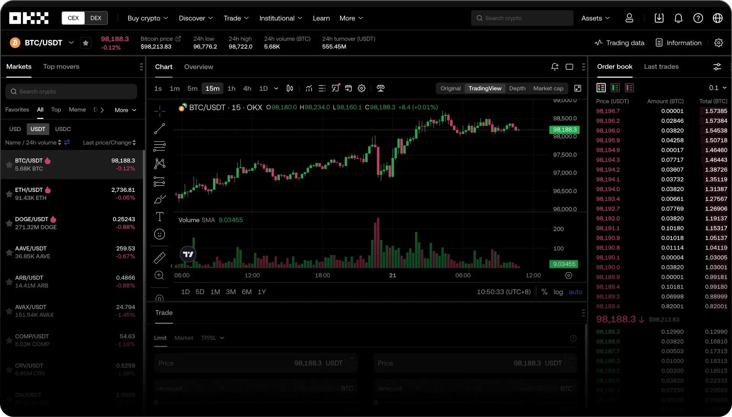Open the indicators icon on the chart toolbar
This screenshot has height=417, width=732.
pos(309,88)
